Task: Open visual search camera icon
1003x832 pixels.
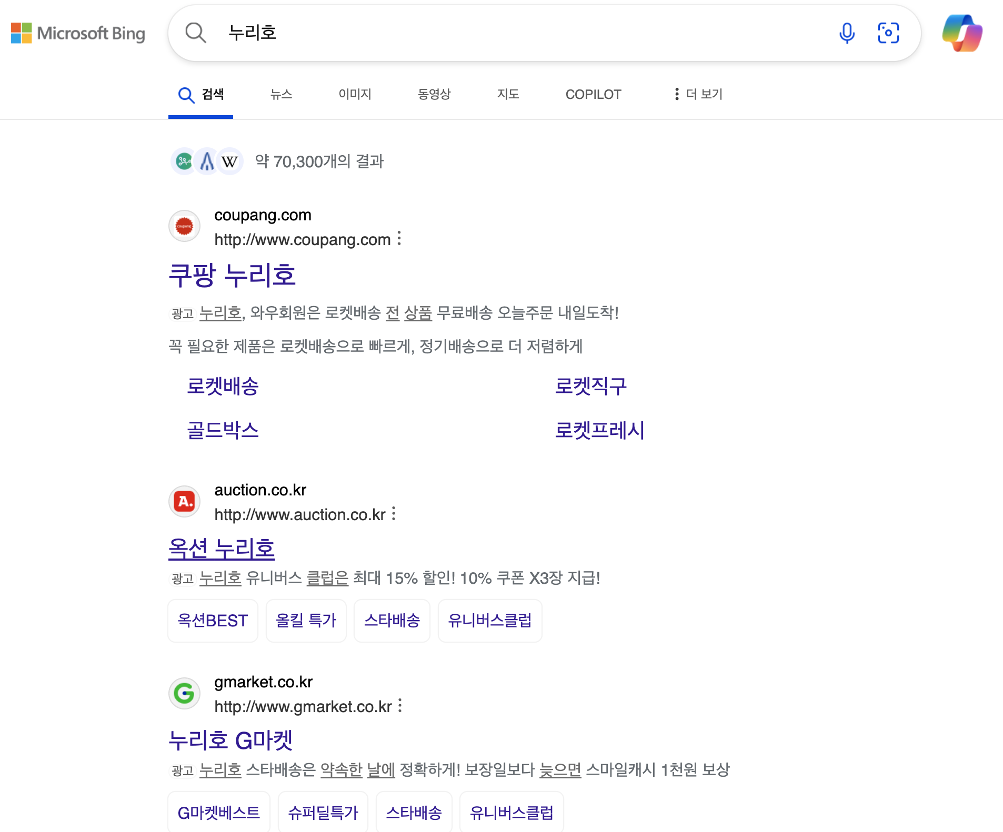Action: pos(888,33)
